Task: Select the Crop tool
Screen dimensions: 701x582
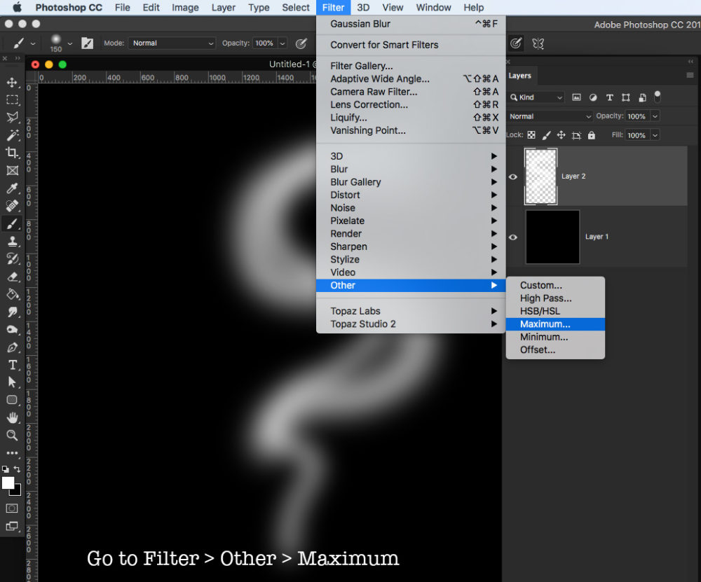Action: (x=12, y=153)
